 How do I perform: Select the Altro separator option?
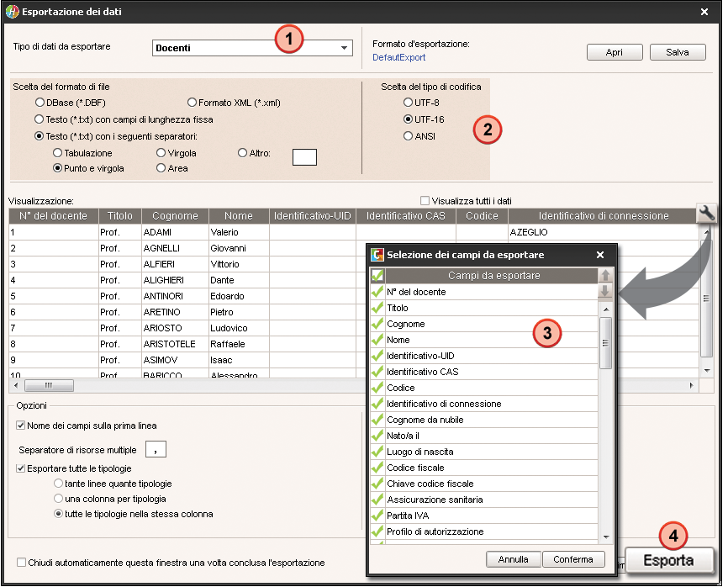242,153
